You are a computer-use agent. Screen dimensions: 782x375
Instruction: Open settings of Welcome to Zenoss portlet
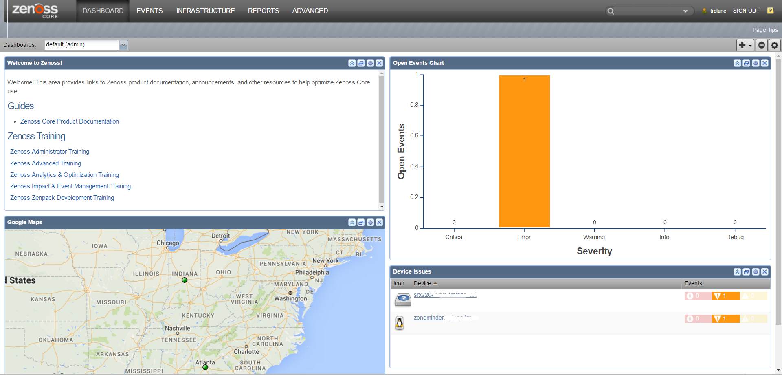[x=370, y=63]
